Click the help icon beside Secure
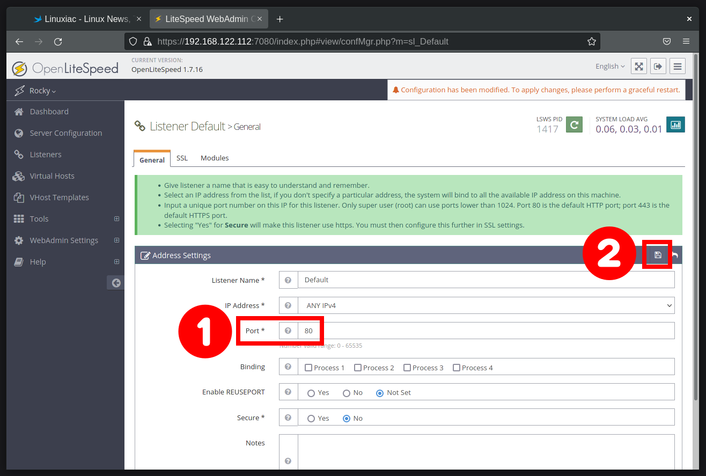Image resolution: width=706 pixels, height=476 pixels. [x=288, y=417]
